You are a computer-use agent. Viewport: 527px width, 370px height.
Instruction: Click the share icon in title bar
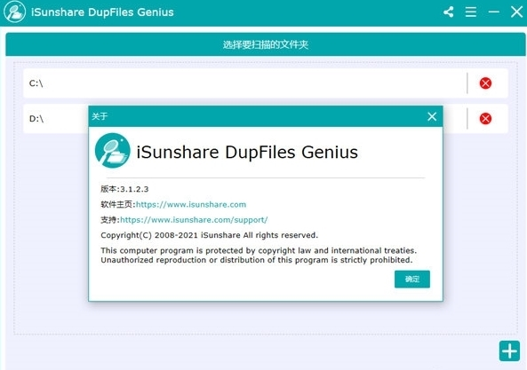(x=449, y=12)
